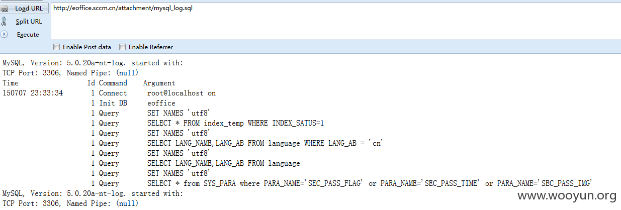Tick the Enable Referrer checkbox

(x=122, y=47)
